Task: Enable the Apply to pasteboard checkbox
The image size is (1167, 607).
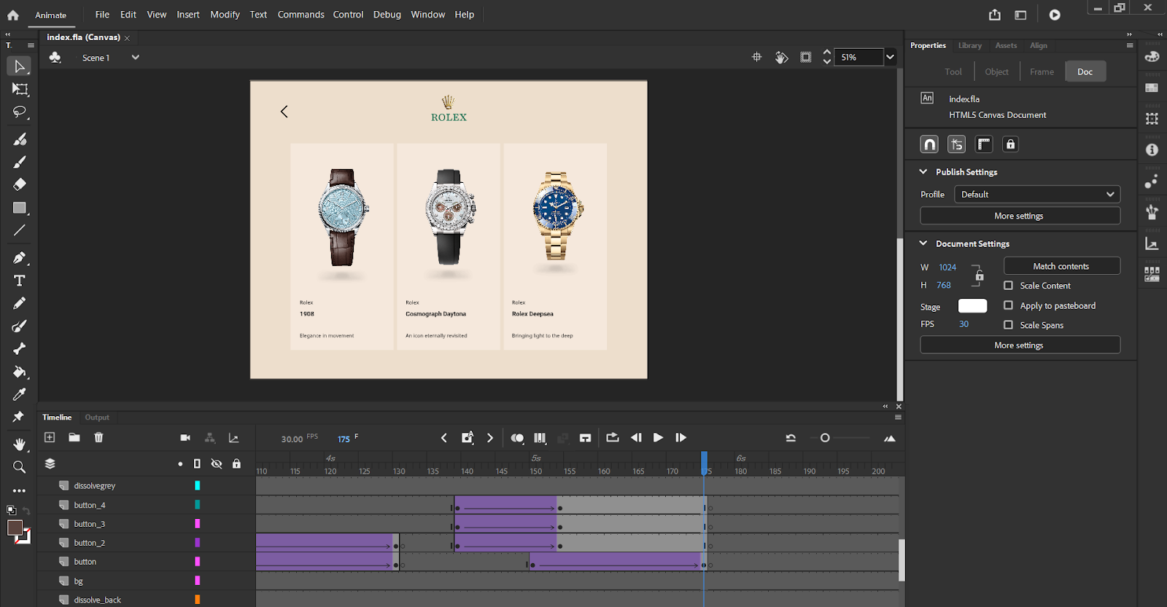Action: pos(1008,305)
